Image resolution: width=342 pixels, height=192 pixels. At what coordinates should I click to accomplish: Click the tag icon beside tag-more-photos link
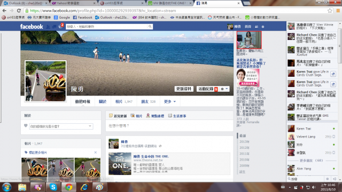(x=26, y=153)
